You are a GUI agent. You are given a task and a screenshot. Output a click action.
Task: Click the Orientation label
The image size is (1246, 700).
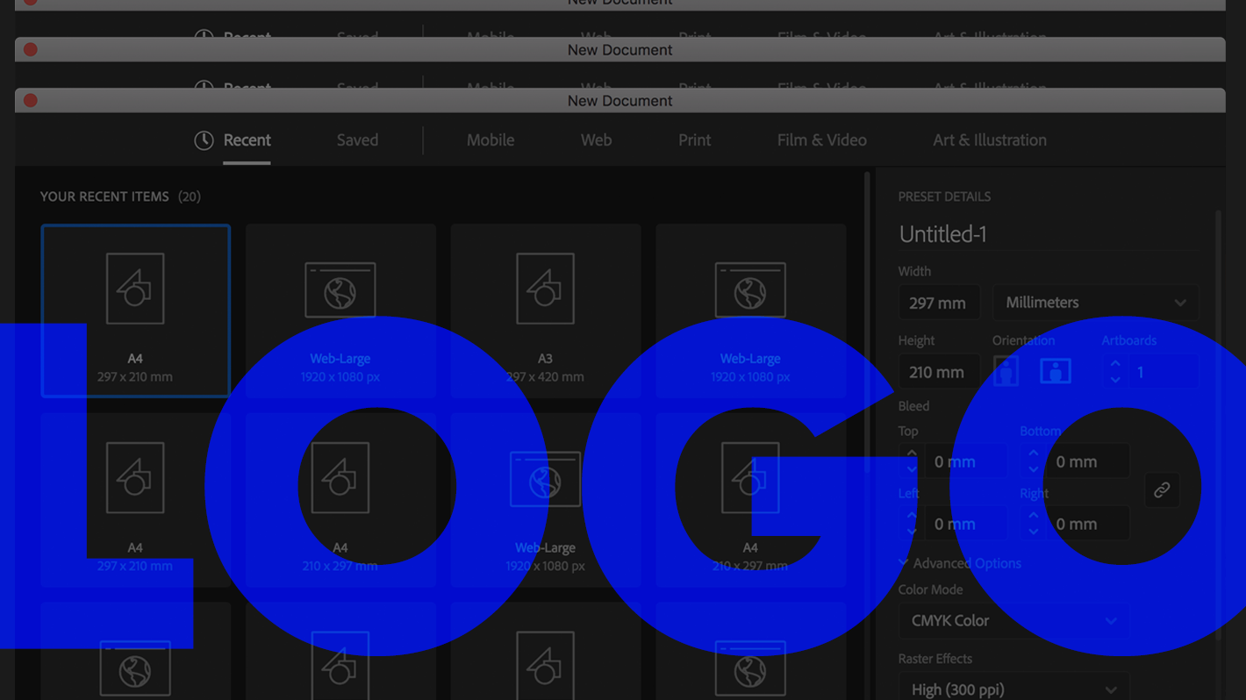click(1023, 340)
